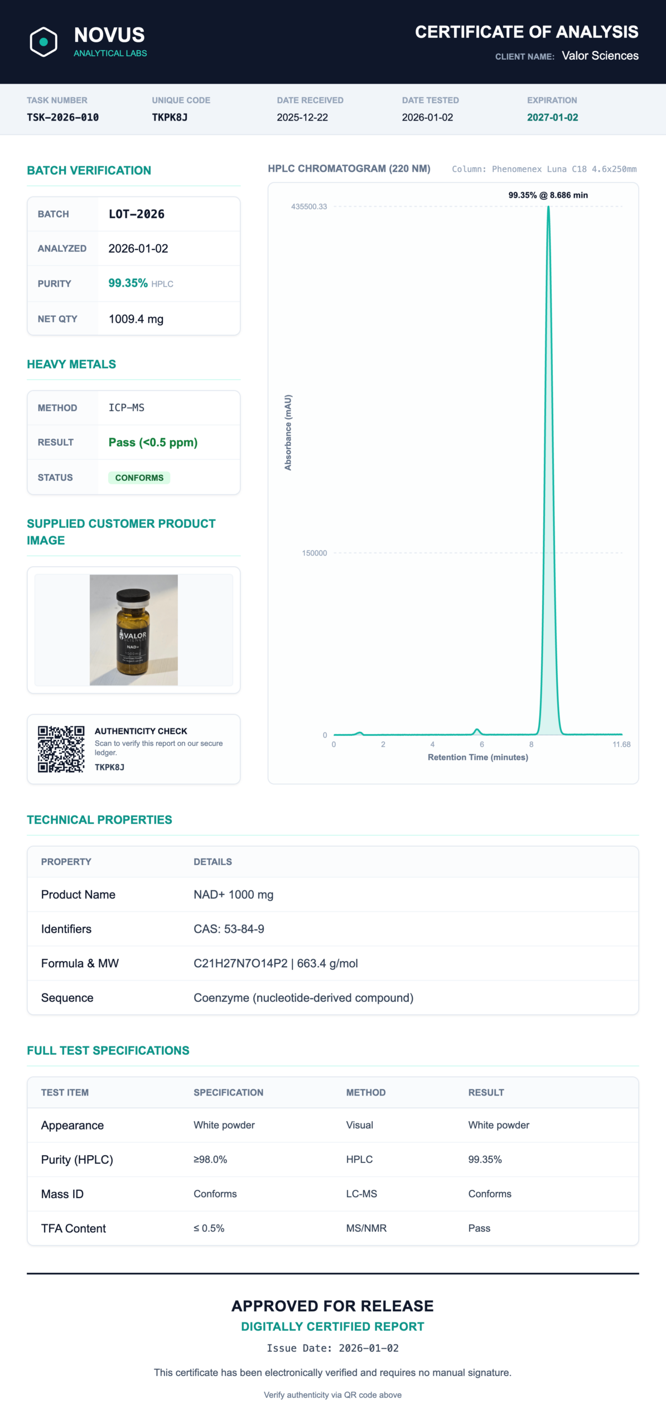Click the analyzed date in Batch Verification

138,249
